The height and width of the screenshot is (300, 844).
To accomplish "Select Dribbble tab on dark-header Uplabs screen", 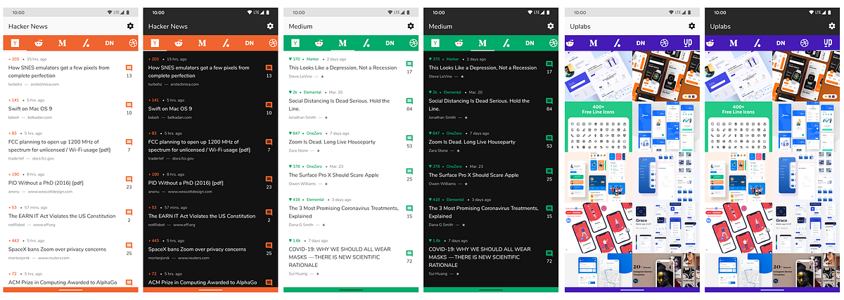I will pyautogui.click(x=805, y=43).
